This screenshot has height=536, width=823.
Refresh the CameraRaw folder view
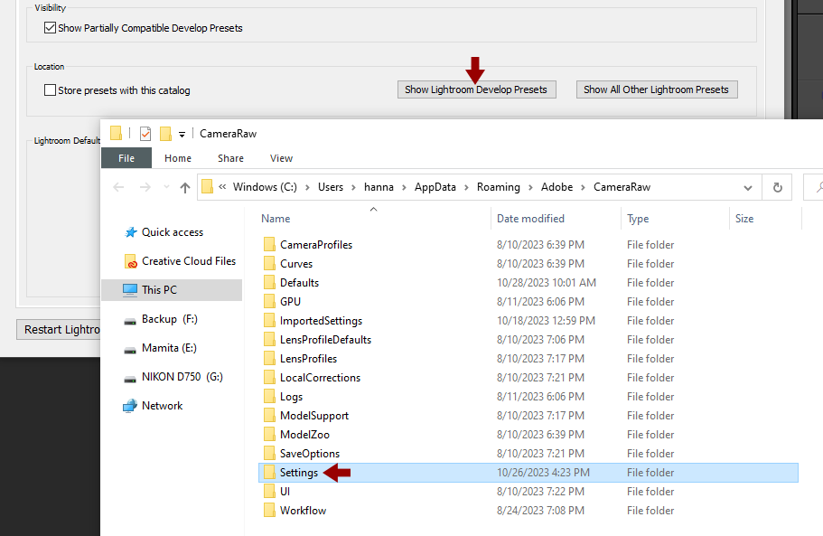coord(777,187)
